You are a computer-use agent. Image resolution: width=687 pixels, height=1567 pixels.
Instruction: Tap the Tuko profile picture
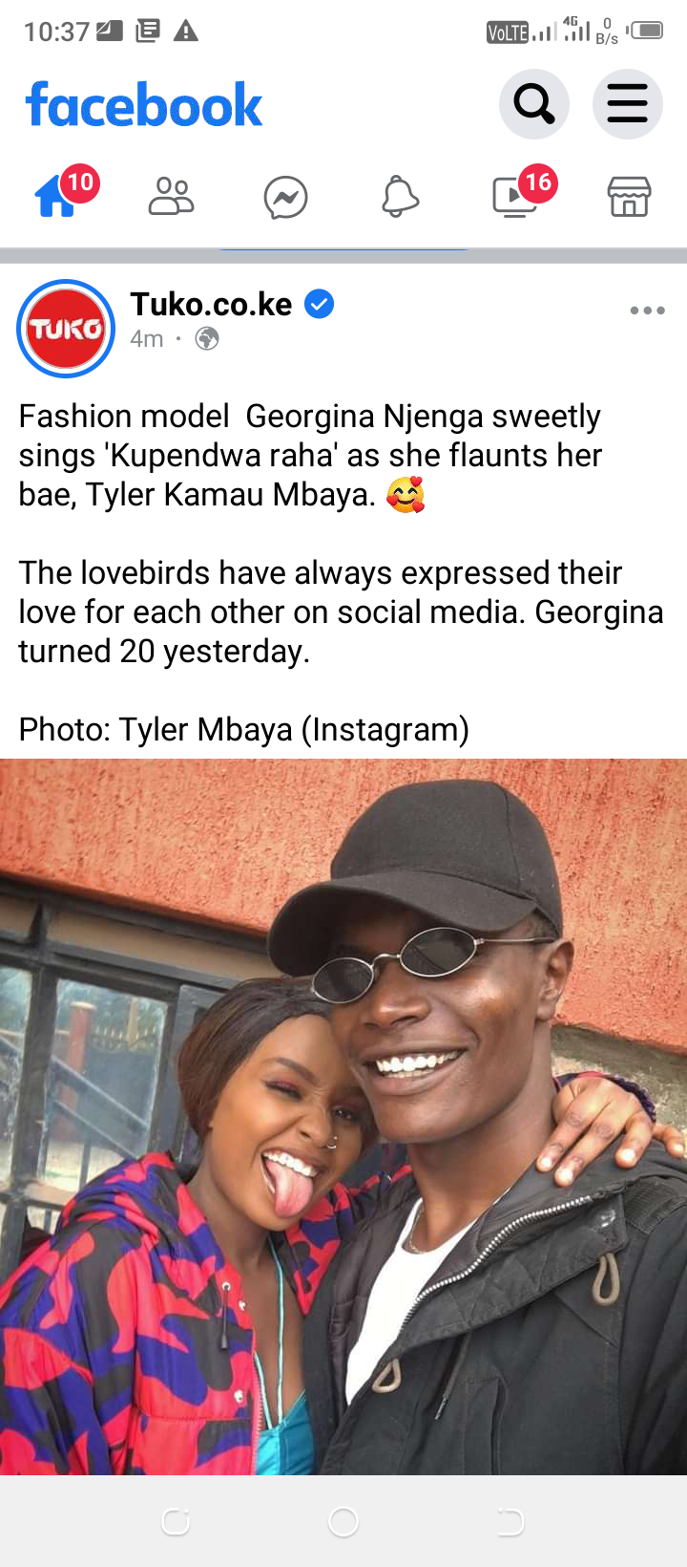tap(66, 329)
